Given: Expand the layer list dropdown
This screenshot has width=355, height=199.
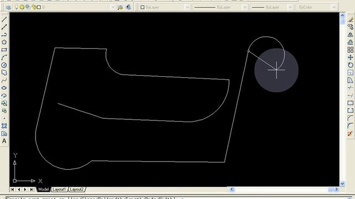Looking at the screenshot, I should pos(113,7).
